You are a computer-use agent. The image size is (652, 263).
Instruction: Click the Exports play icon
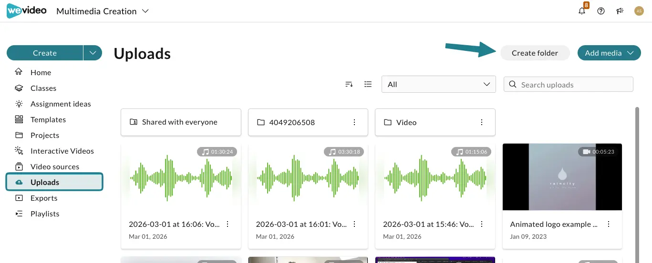click(19, 198)
